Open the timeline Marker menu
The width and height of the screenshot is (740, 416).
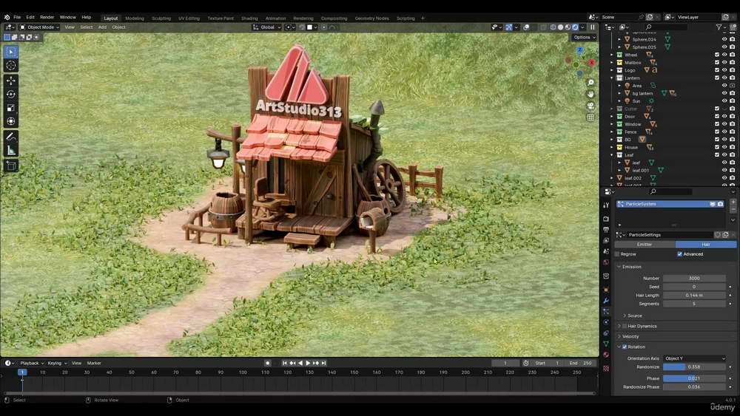point(94,364)
